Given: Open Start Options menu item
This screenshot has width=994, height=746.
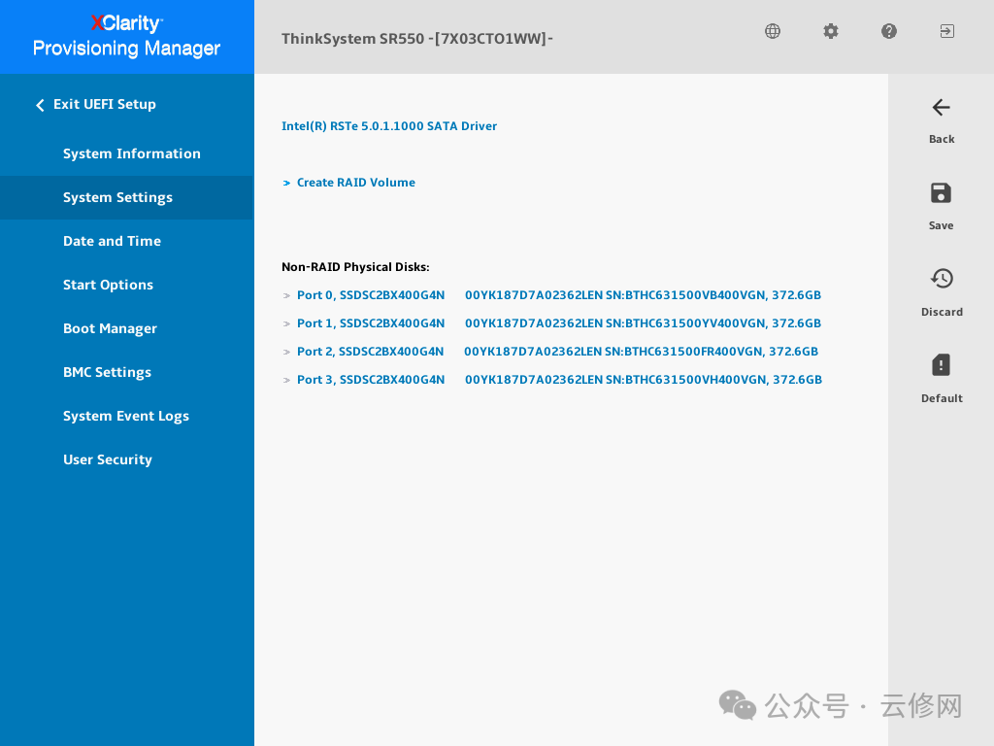Looking at the screenshot, I should [x=109, y=285].
